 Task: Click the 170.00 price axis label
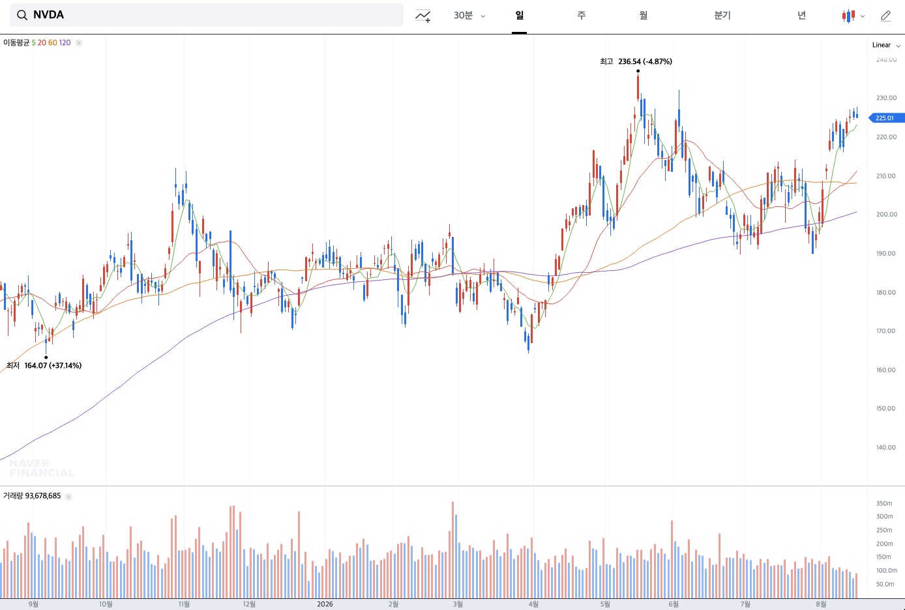886,331
